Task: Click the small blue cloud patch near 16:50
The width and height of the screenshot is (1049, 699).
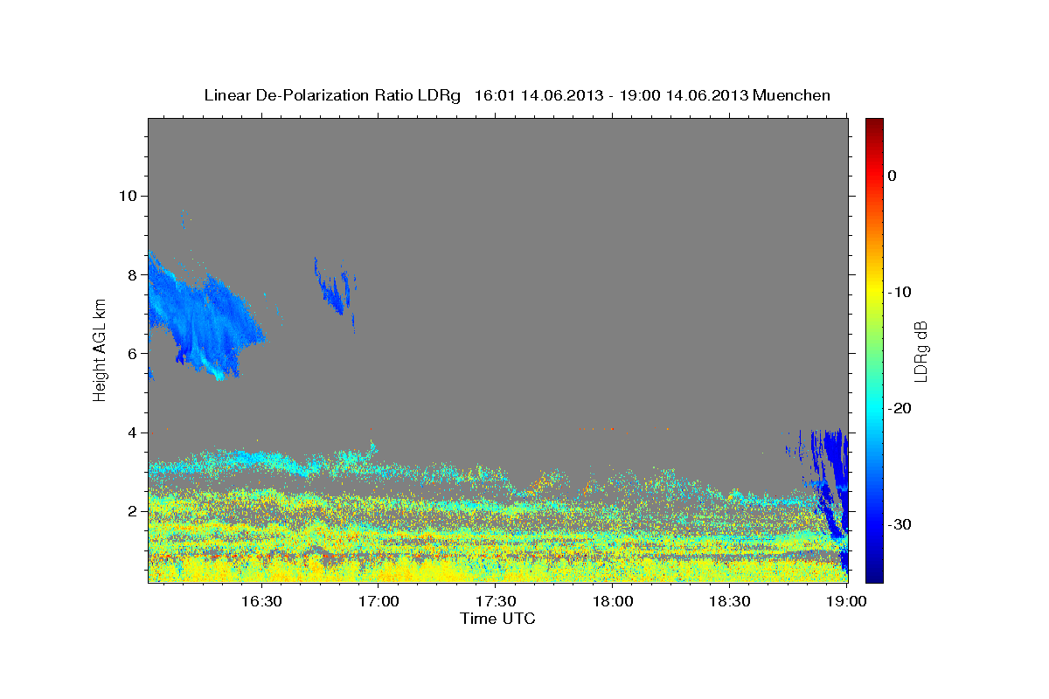Action: tap(335, 288)
